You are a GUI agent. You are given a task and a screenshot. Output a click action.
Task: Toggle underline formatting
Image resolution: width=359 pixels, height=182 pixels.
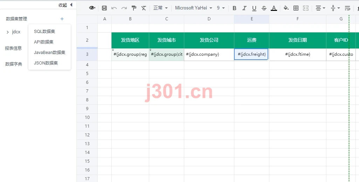click(254, 8)
